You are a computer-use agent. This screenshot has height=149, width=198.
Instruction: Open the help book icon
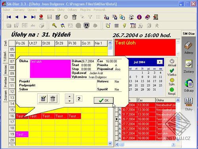pos(147,17)
